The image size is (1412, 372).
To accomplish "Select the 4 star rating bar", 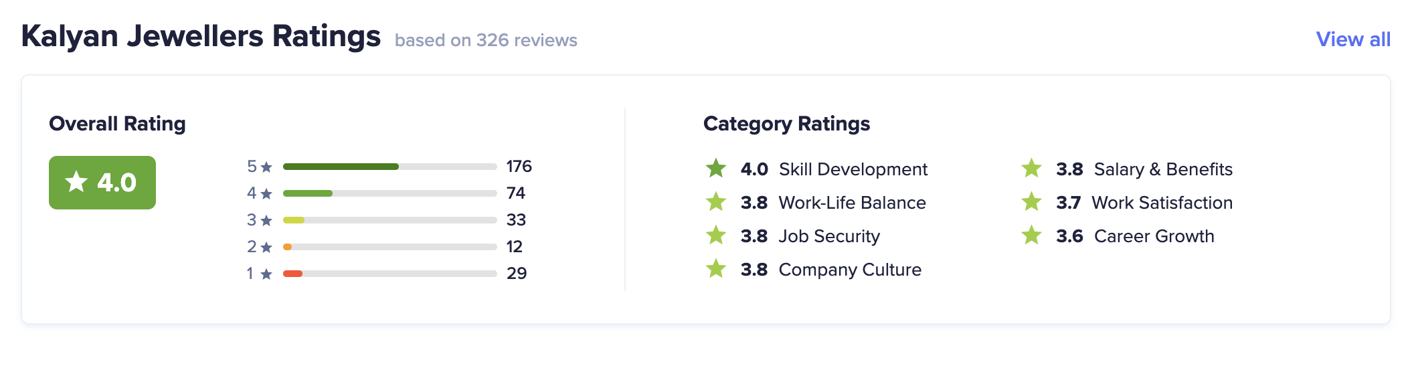I will click(x=389, y=193).
